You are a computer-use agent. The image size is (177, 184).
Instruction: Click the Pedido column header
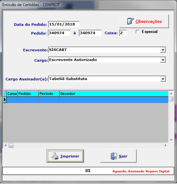(28, 94)
